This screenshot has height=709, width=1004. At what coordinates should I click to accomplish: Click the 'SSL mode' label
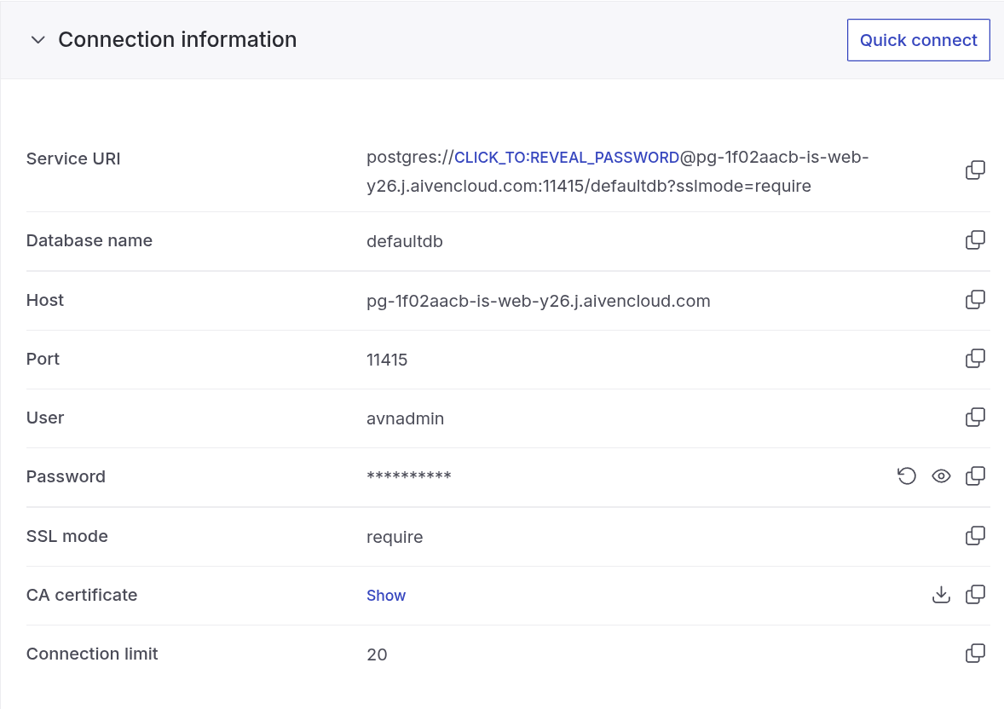click(66, 536)
